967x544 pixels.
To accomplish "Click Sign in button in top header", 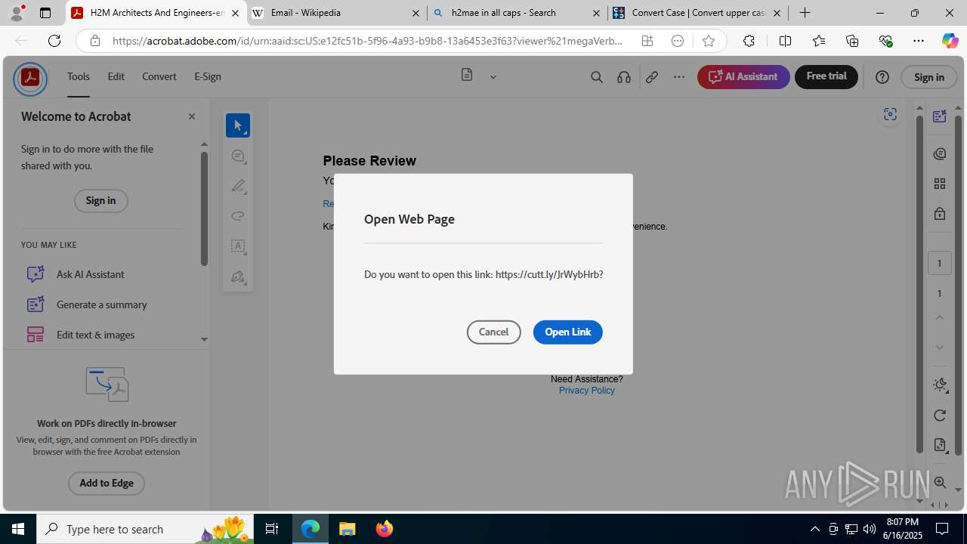I will (929, 77).
